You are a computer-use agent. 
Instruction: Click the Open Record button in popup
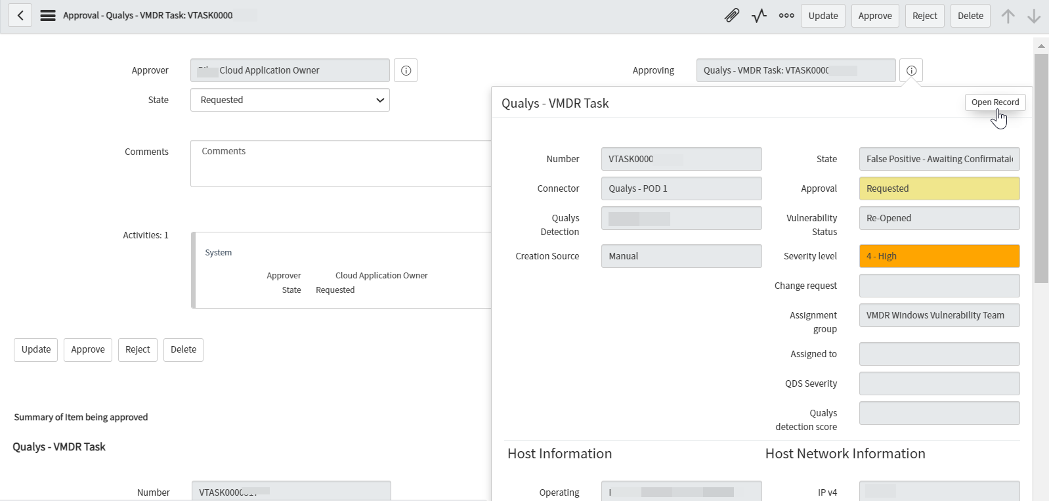pyautogui.click(x=995, y=102)
